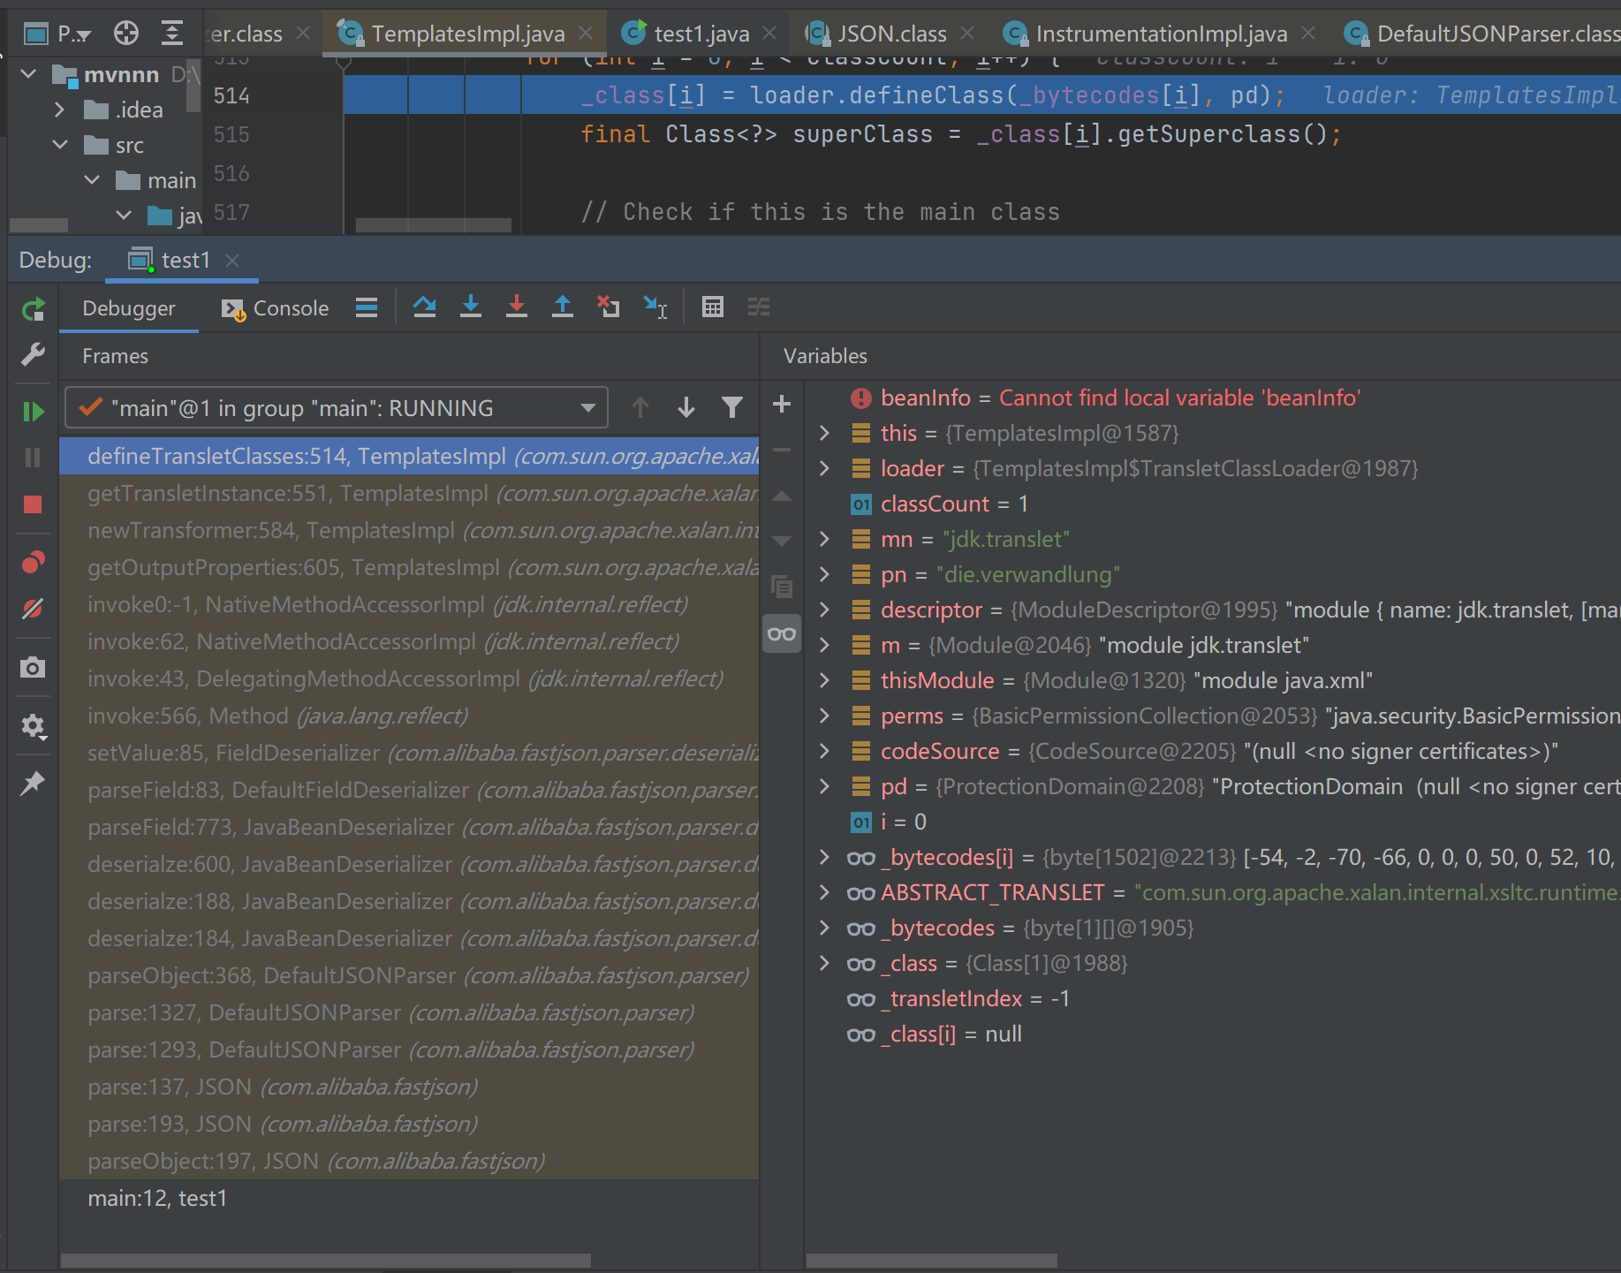Click Step Out up-arrow icon

(x=563, y=307)
